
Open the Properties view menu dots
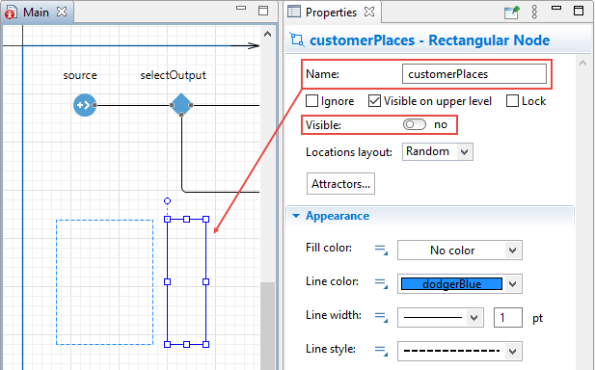[534, 13]
